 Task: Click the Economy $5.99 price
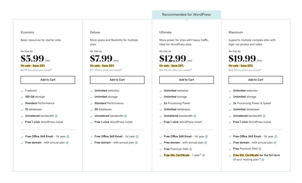tap(32, 59)
